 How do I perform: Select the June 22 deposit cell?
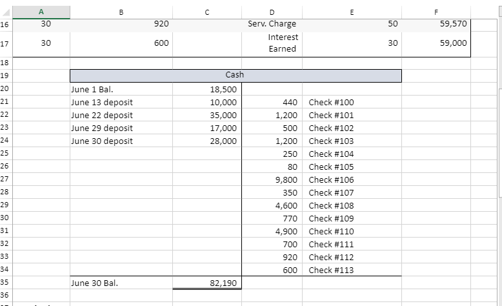tap(121, 115)
